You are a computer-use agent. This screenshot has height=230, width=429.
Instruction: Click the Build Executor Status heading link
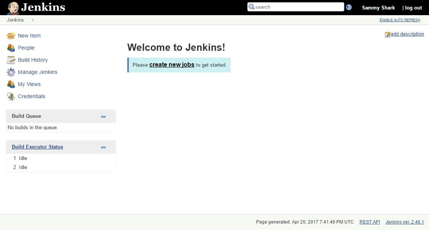pos(37,147)
